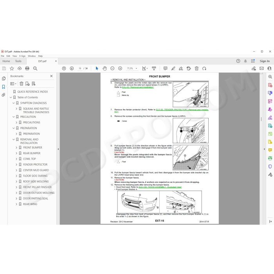274x274 pixels.
Task: Open the Attachments paperclip panel
Action: pos(4,95)
